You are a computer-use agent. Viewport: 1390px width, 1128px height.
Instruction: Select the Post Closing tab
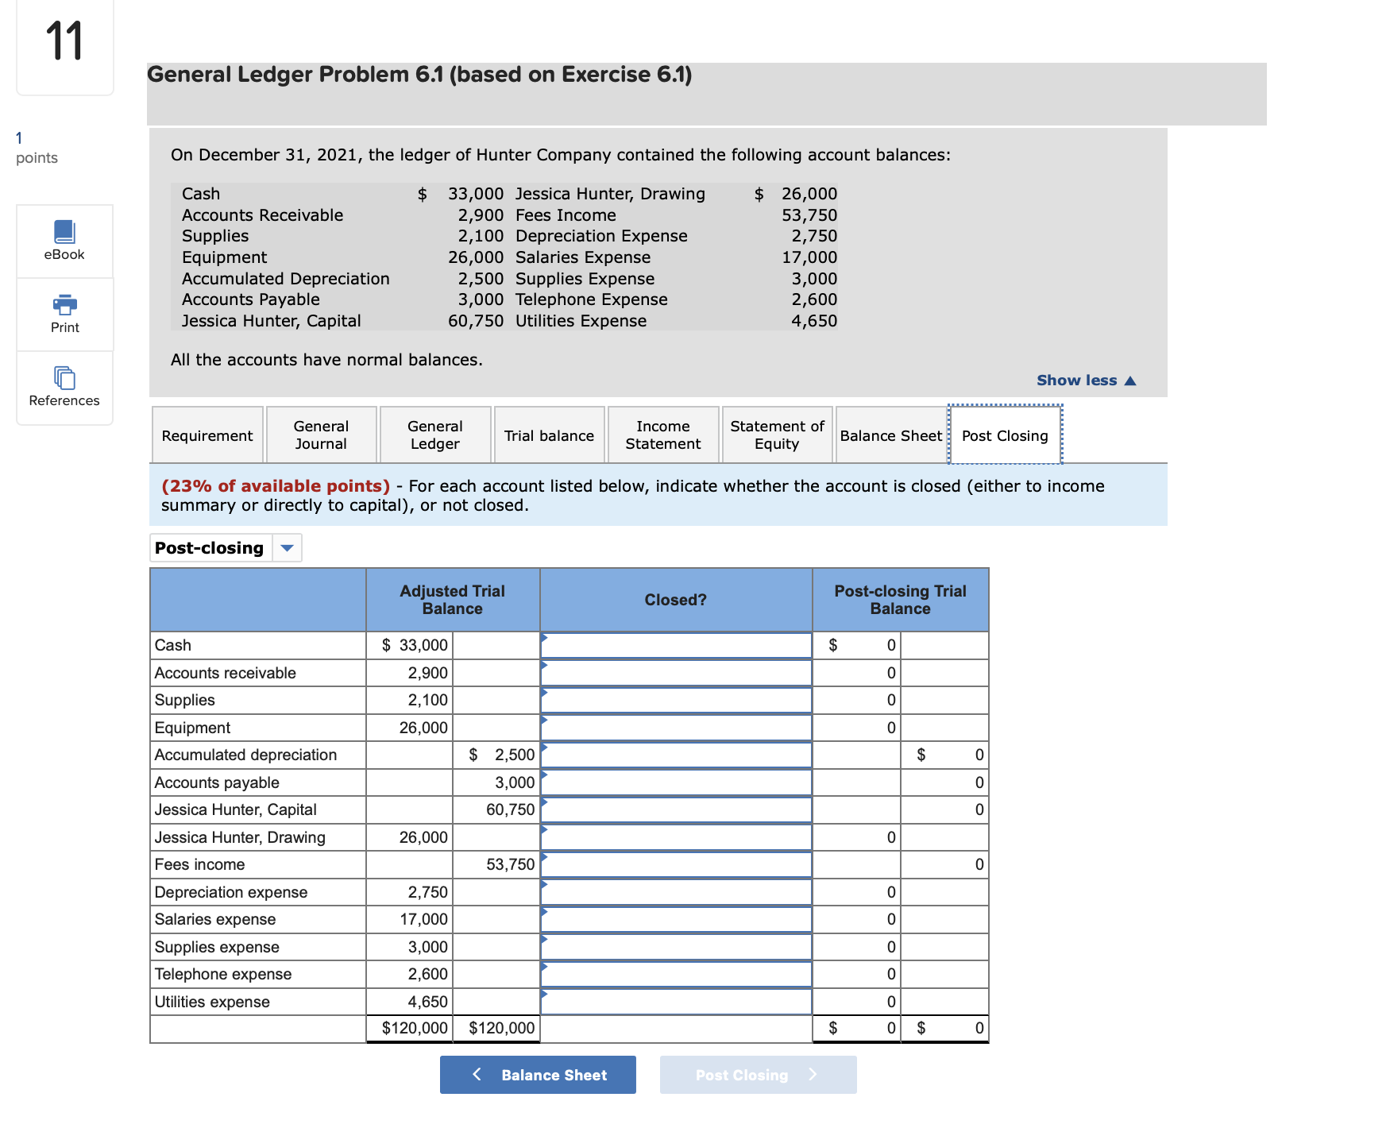tap(1004, 435)
